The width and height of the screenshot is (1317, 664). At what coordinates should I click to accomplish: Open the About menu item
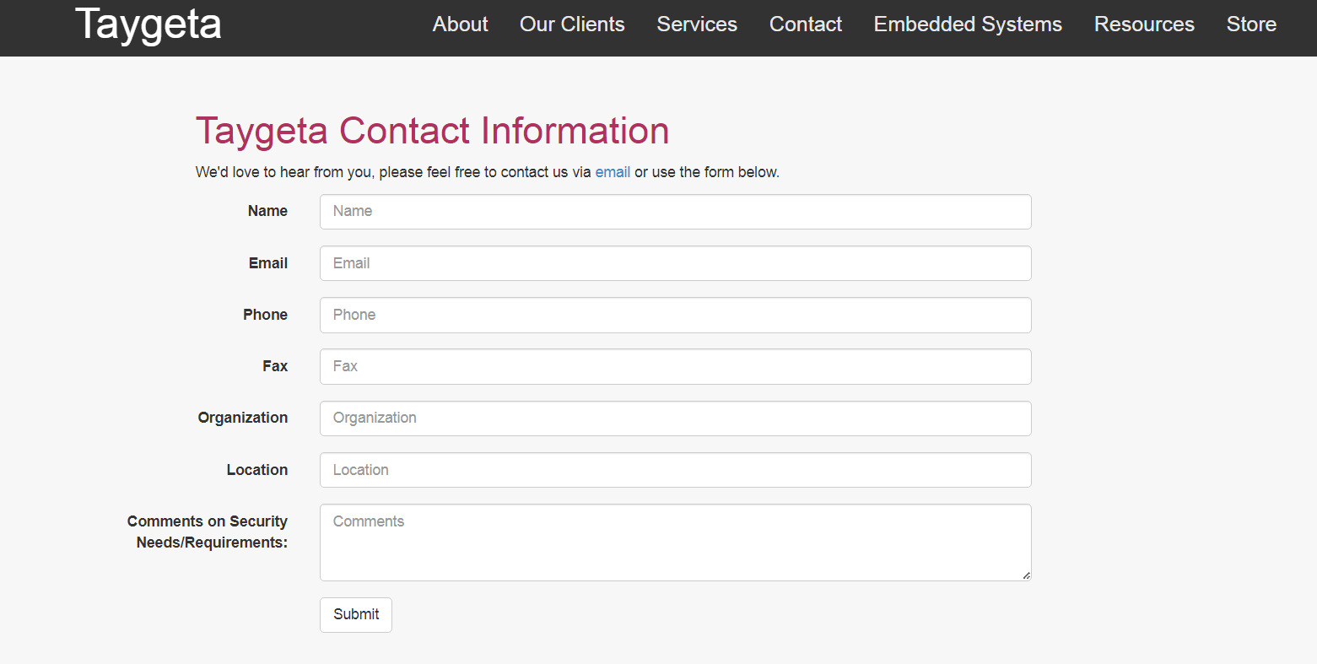pos(460,24)
